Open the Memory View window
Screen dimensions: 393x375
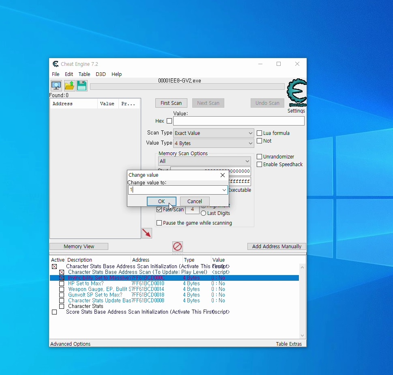coord(79,247)
